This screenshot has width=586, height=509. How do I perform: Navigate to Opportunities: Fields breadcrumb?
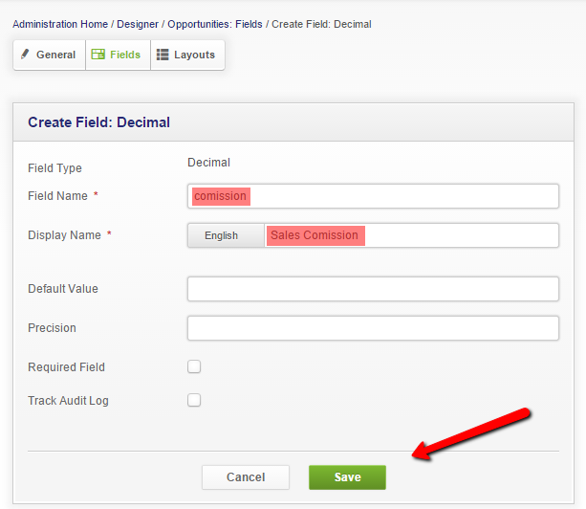(x=215, y=24)
